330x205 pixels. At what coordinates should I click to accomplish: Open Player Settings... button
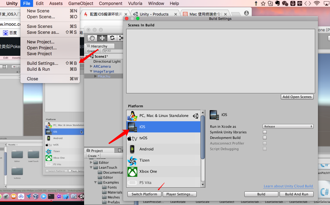click(x=180, y=194)
